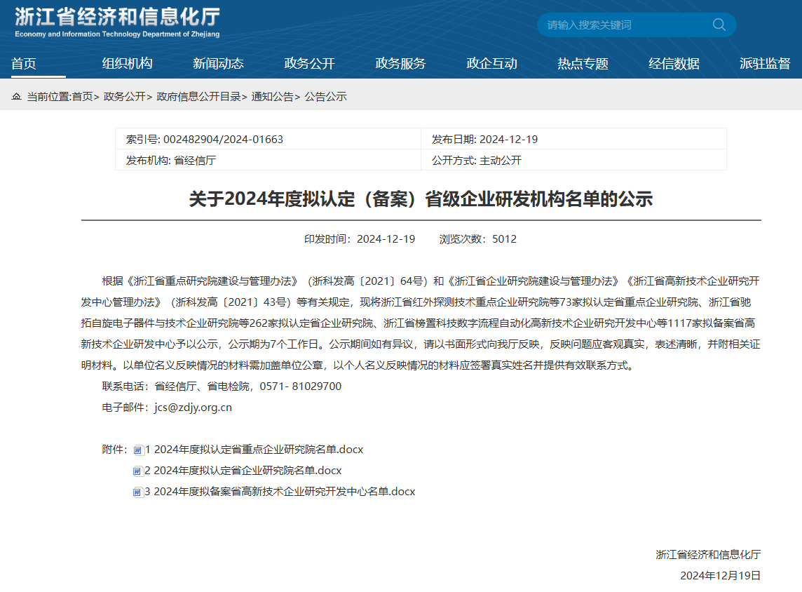
Task: Download 2024年度拟备案省高新技术企业研究开发中心名单.docx
Action: click(284, 492)
